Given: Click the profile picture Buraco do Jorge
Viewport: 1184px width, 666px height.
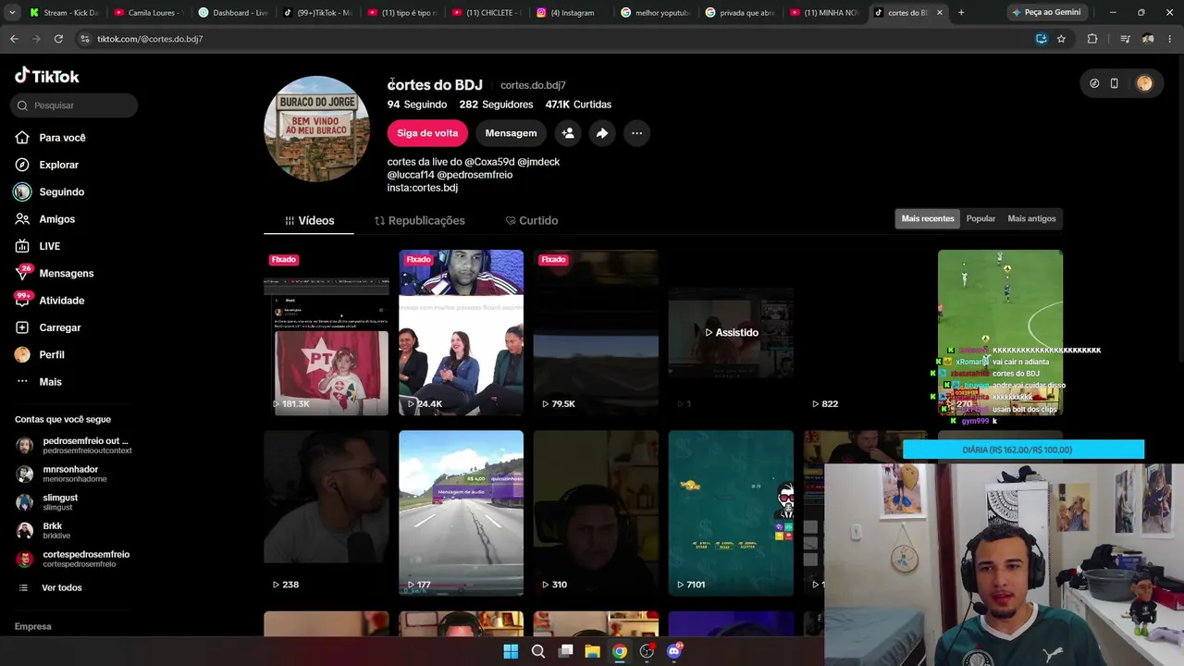Looking at the screenshot, I should tap(316, 129).
